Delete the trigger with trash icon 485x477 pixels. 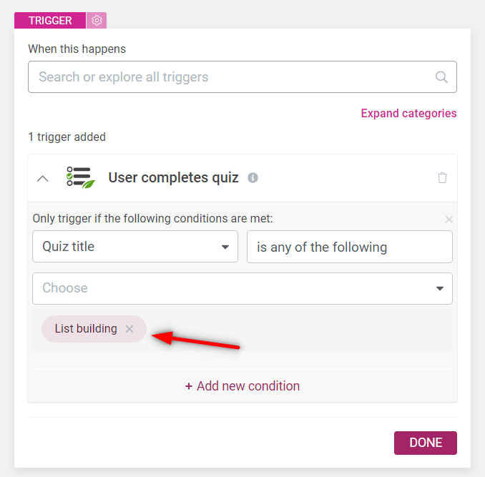coord(442,178)
